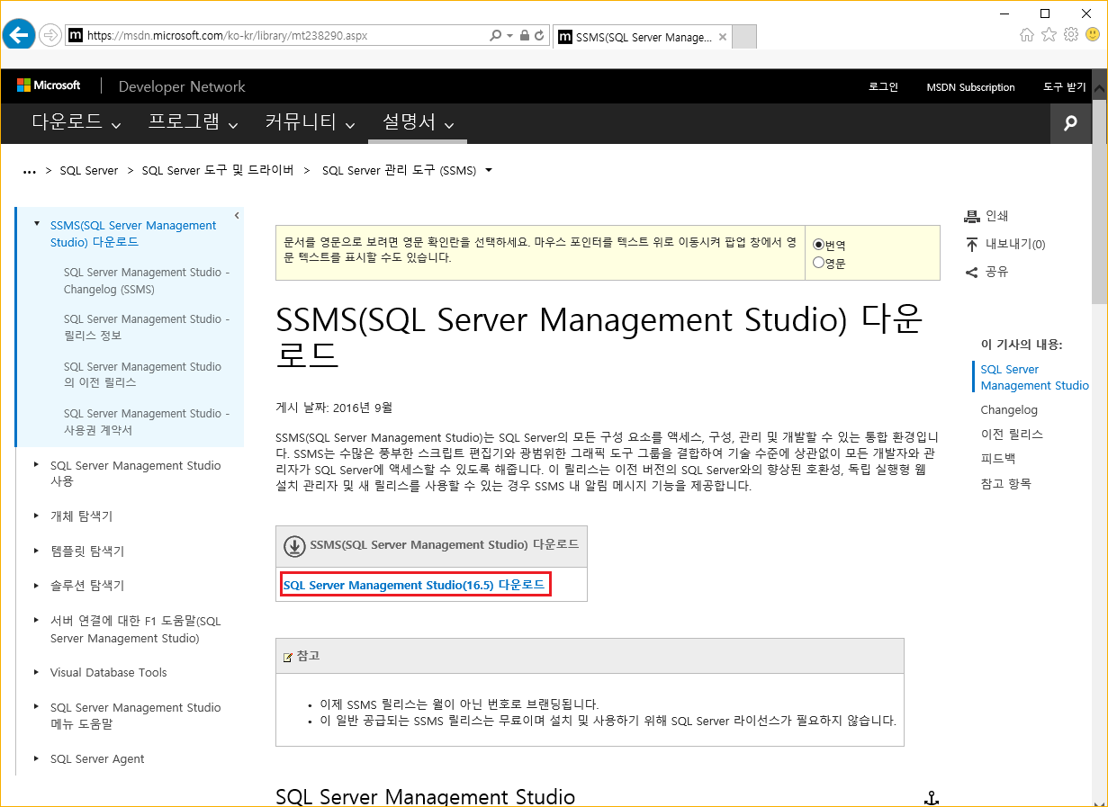Click SQL Server Management Studio(16.5) 다운로드 link
Screen dimensions: 1108x807
point(414,585)
